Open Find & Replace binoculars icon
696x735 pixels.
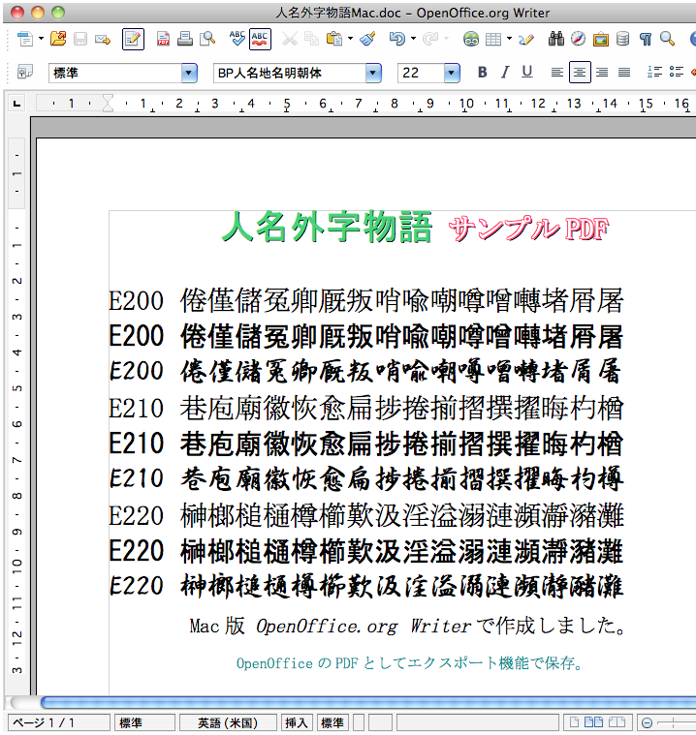(556, 39)
